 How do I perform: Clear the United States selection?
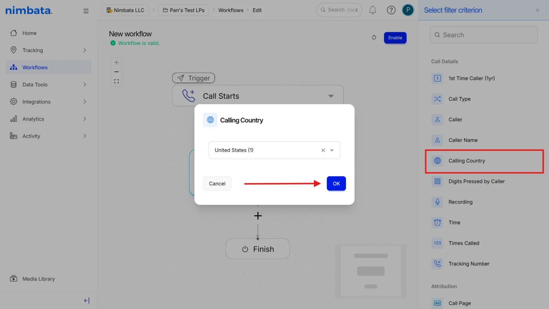(x=323, y=150)
